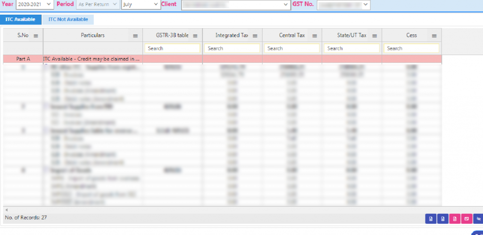The width and height of the screenshot is (483, 235).
Task: Switch to the ITC Available tab
Action: (x=20, y=19)
